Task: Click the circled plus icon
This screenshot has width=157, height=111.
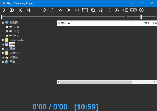Action: pos(141,10)
